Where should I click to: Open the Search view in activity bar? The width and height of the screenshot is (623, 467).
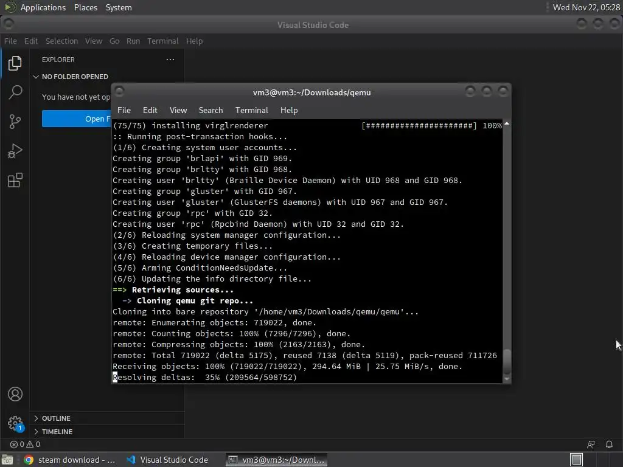click(15, 92)
